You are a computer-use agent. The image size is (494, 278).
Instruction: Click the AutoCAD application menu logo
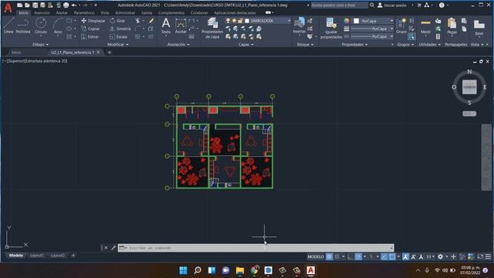click(x=8, y=8)
